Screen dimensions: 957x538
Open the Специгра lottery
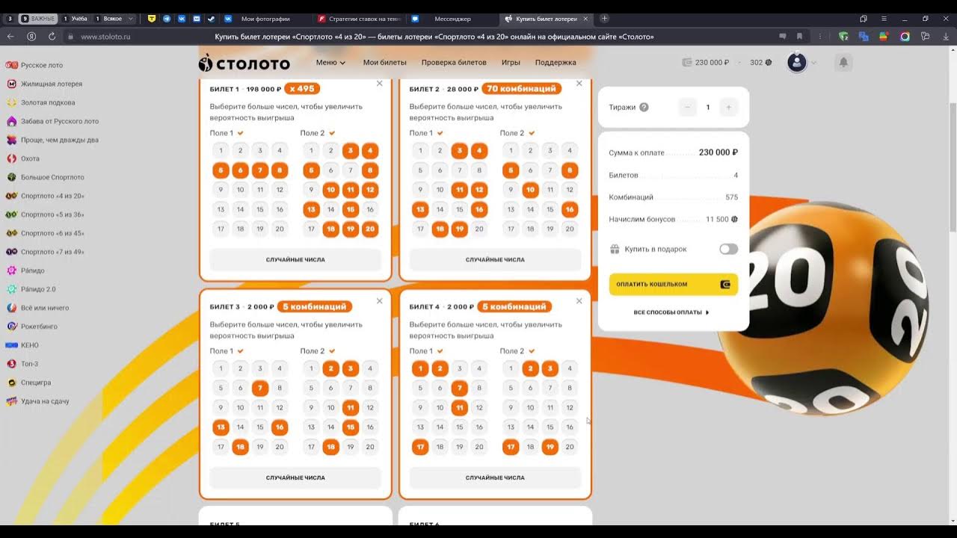pyautogui.click(x=29, y=383)
